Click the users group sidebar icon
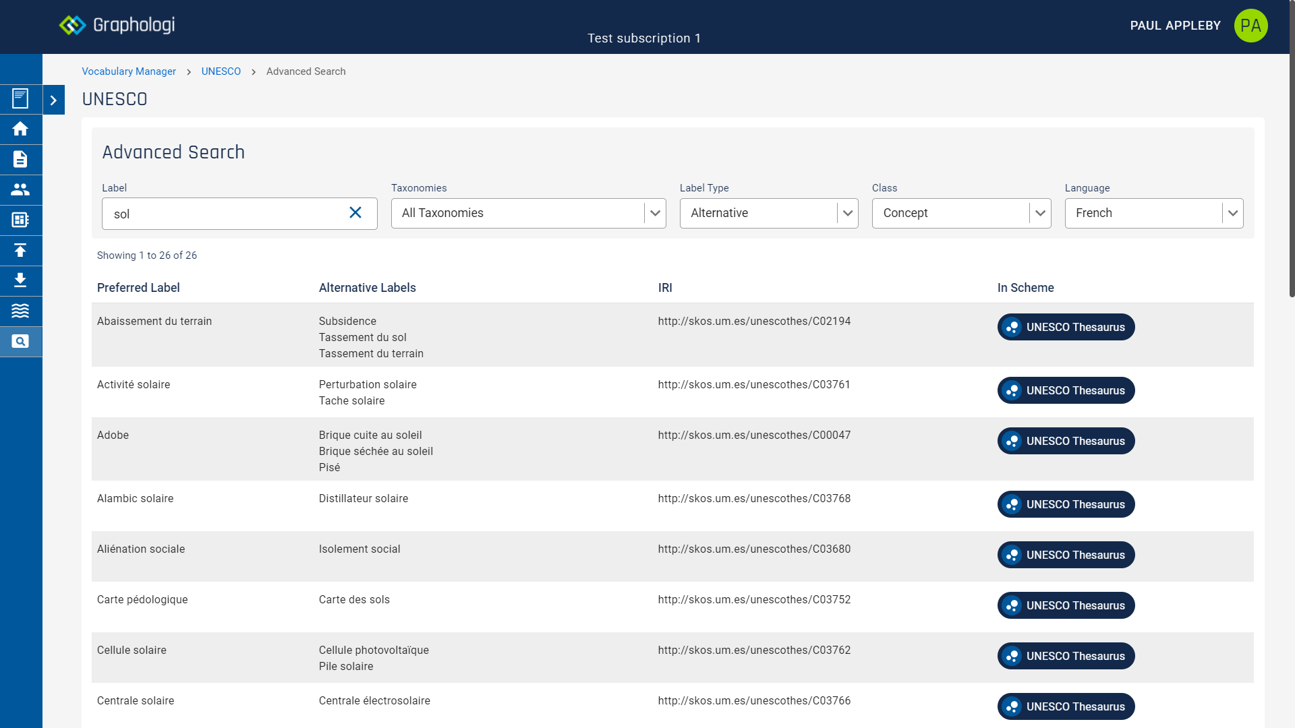 pos(20,189)
